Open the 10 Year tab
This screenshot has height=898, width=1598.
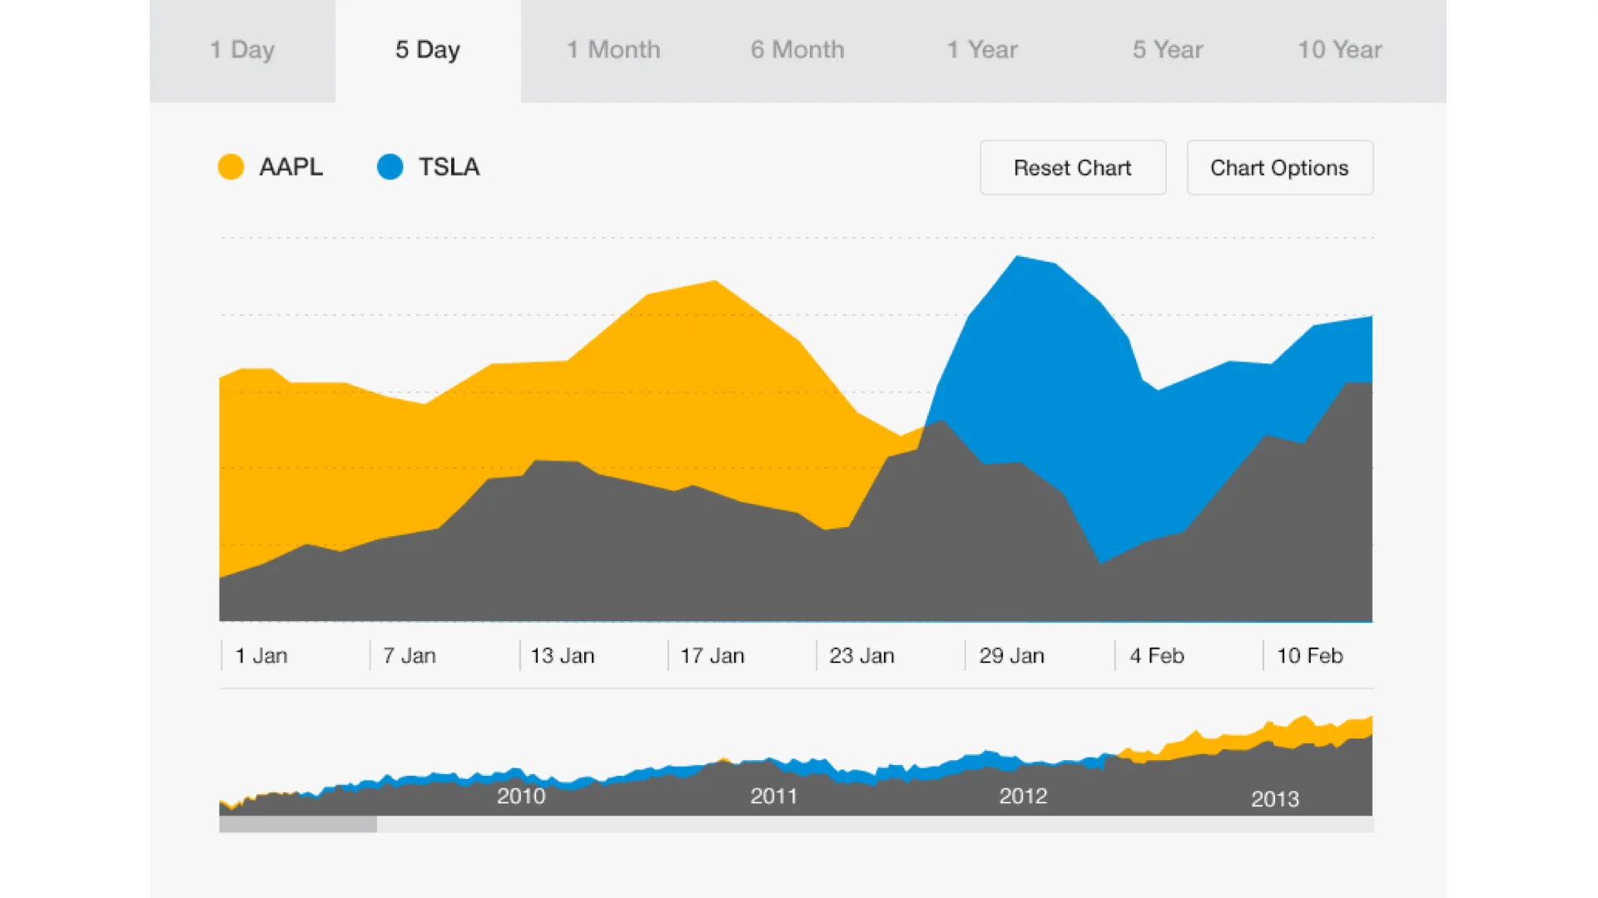(x=1340, y=50)
